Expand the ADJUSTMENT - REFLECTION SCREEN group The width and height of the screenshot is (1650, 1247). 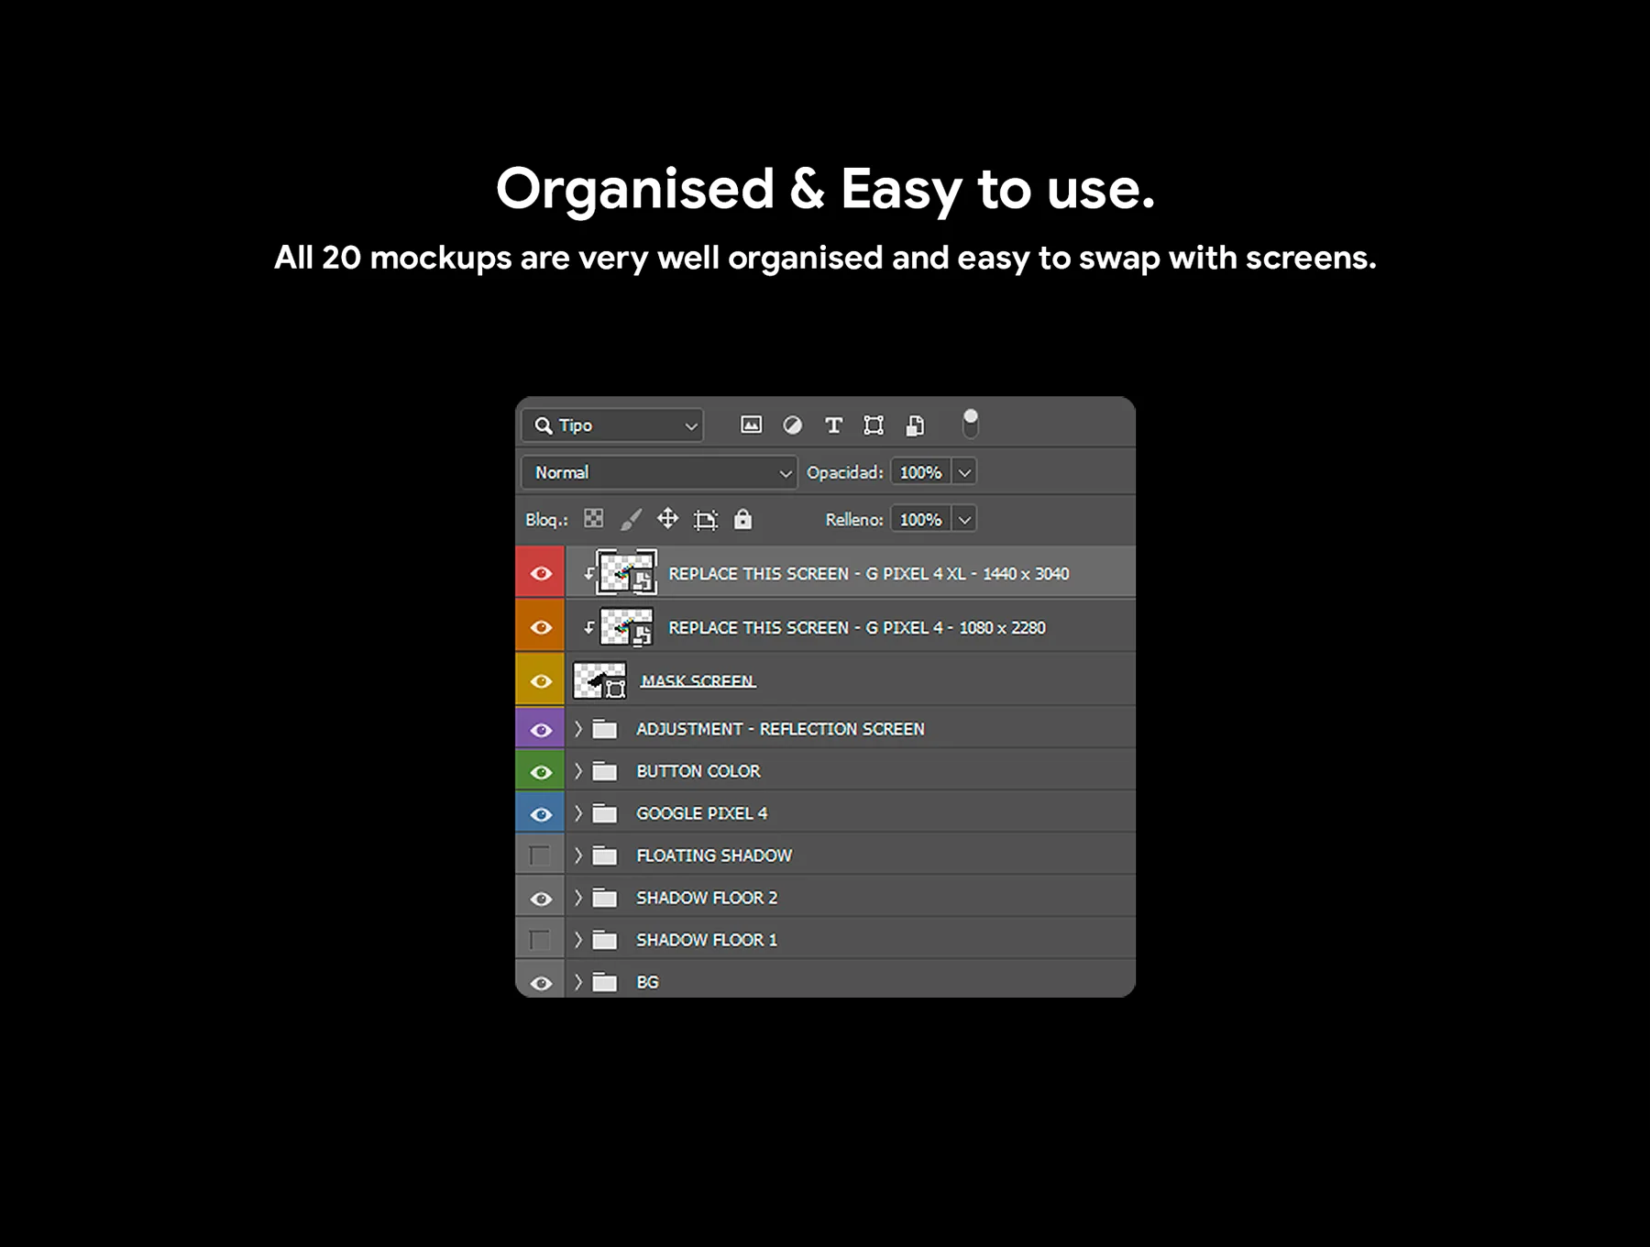[578, 729]
